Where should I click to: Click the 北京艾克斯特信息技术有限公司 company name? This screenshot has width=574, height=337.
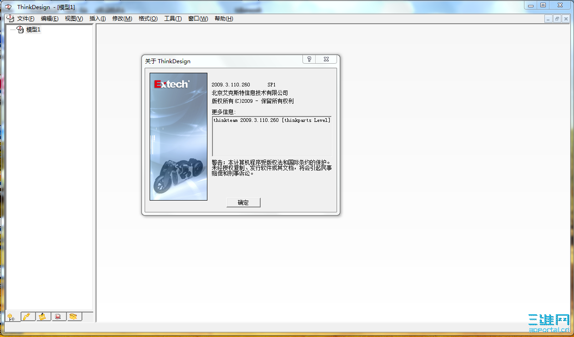coord(250,93)
